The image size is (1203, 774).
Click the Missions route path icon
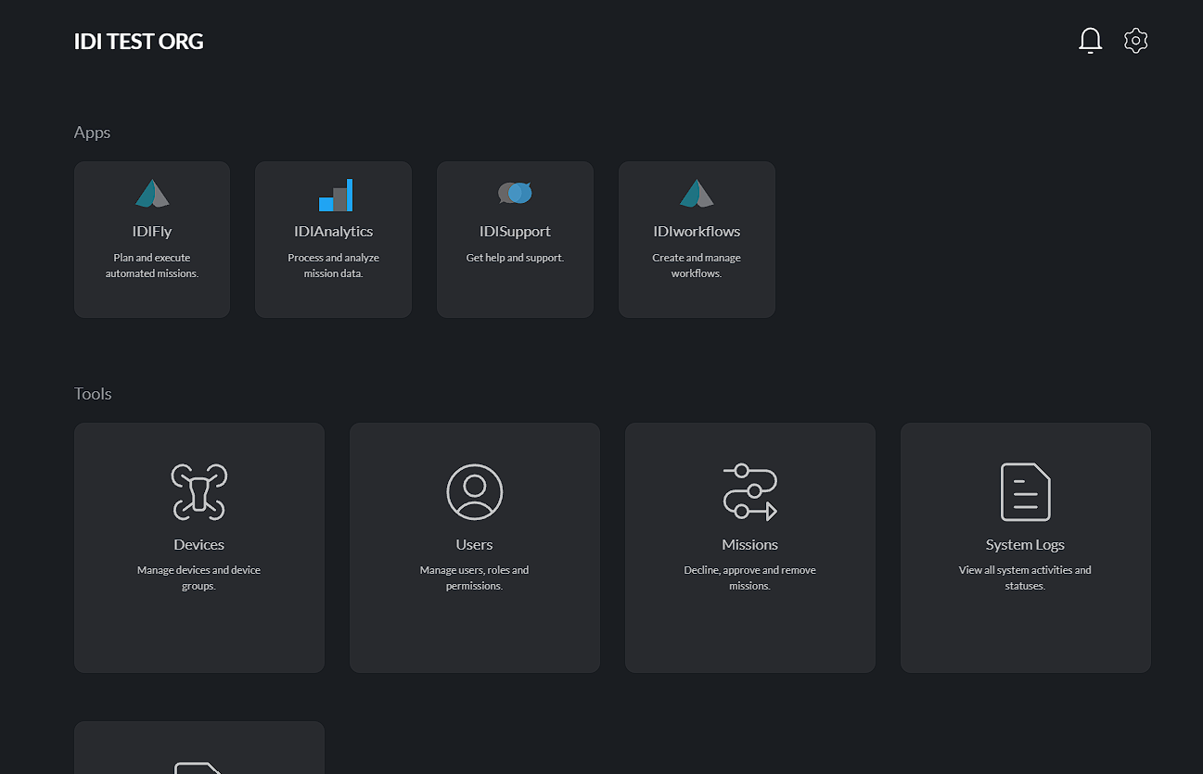[749, 492]
